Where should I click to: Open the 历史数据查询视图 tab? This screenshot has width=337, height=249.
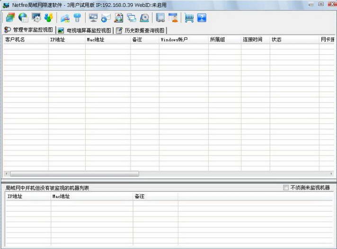point(141,30)
